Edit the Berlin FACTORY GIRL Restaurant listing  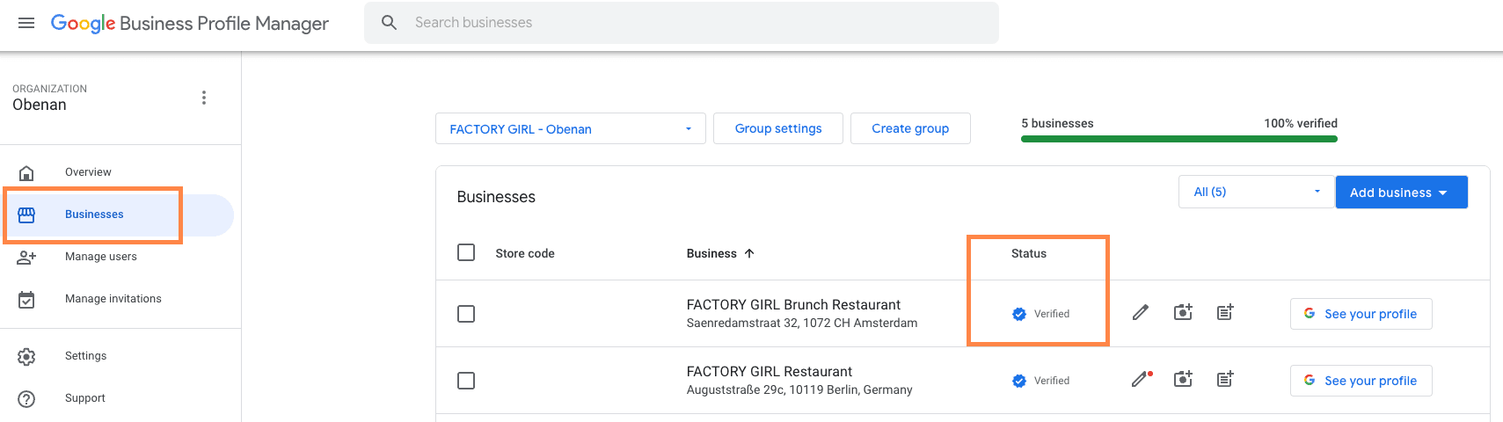point(1140,380)
